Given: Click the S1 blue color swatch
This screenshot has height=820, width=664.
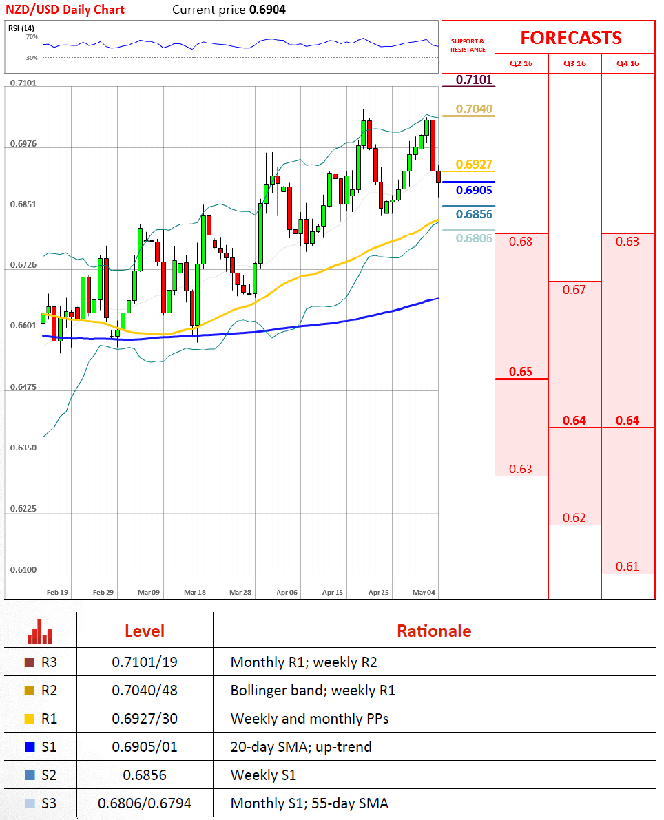Looking at the screenshot, I should click(x=30, y=747).
